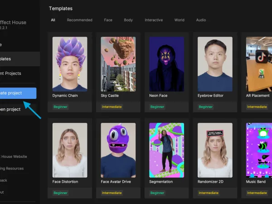Open the Effect House Website link

click(14, 156)
